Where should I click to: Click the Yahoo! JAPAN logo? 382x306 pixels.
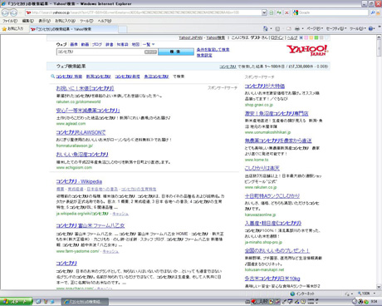coord(307,51)
